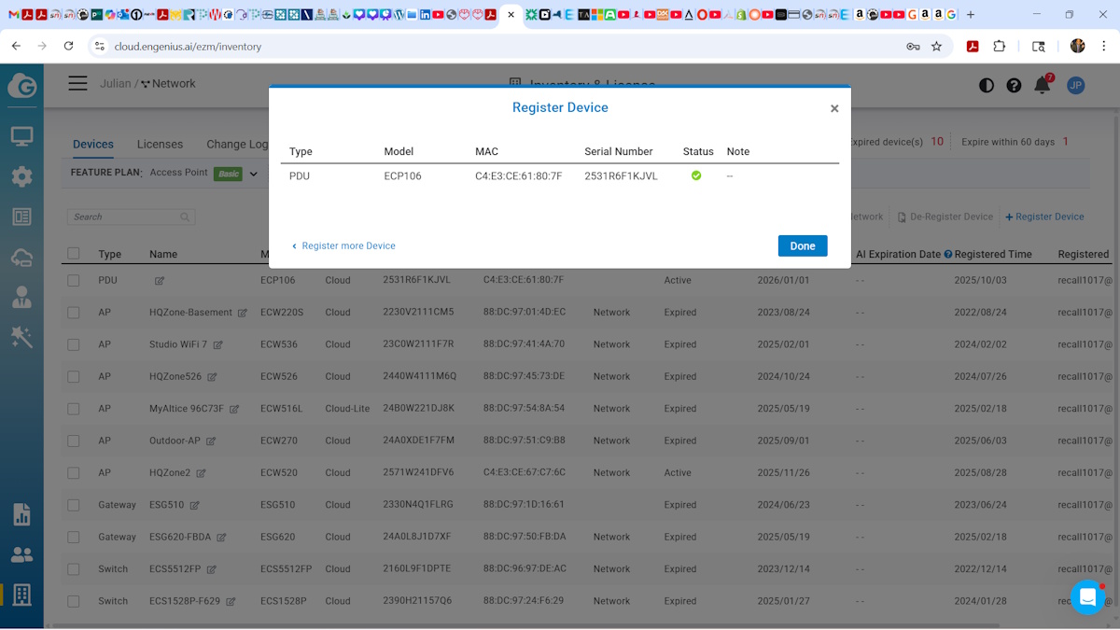Open the JP user account menu
Screen dimensions: 1120x630
(1075, 85)
